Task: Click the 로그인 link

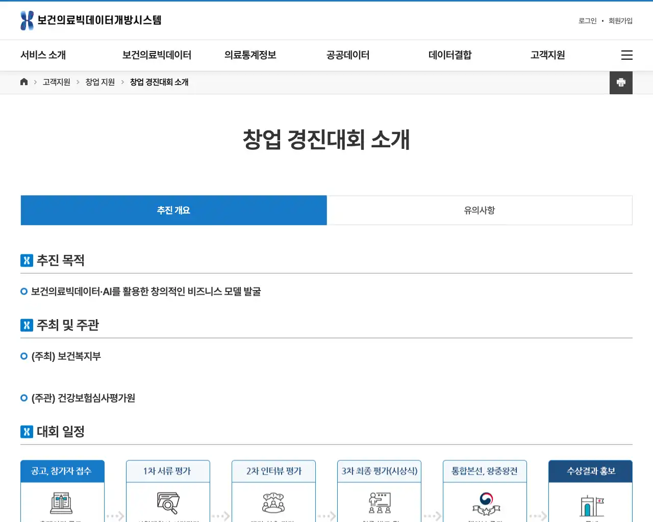Action: point(587,21)
